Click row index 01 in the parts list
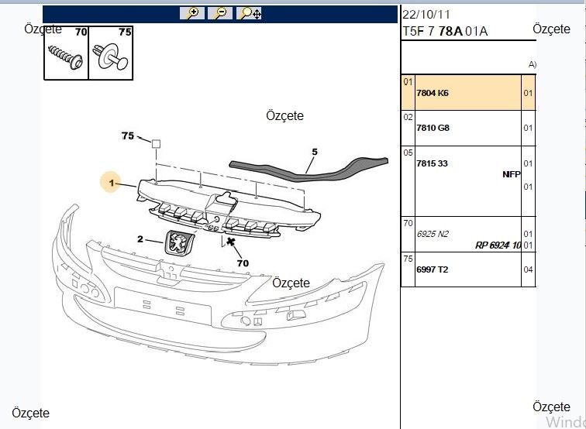 click(408, 82)
